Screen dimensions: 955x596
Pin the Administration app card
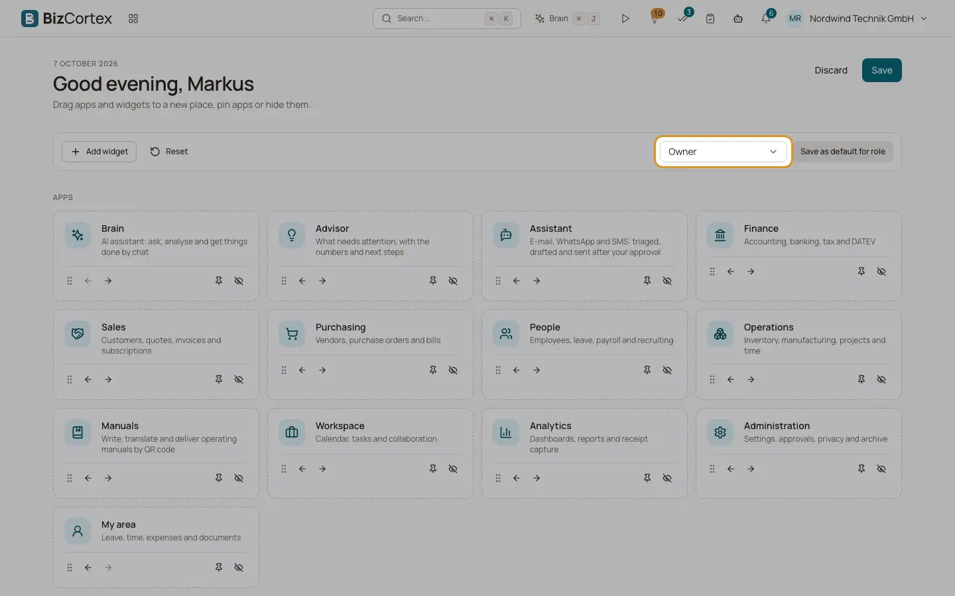(861, 469)
